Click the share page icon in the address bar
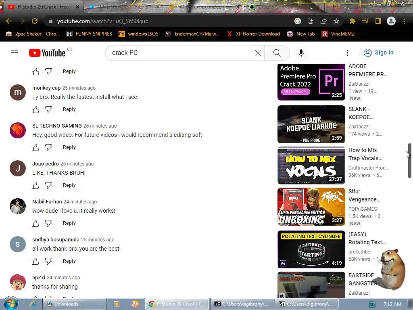This screenshot has height=310, width=413. [x=323, y=21]
